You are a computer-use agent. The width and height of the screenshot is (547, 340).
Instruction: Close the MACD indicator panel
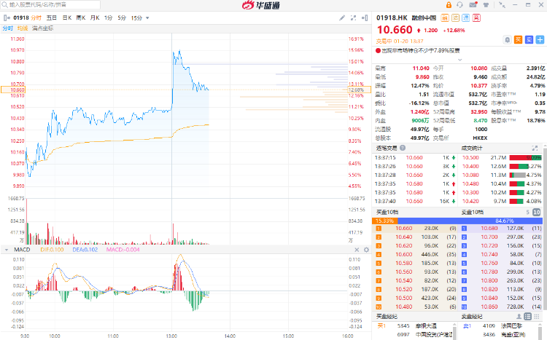(x=357, y=250)
